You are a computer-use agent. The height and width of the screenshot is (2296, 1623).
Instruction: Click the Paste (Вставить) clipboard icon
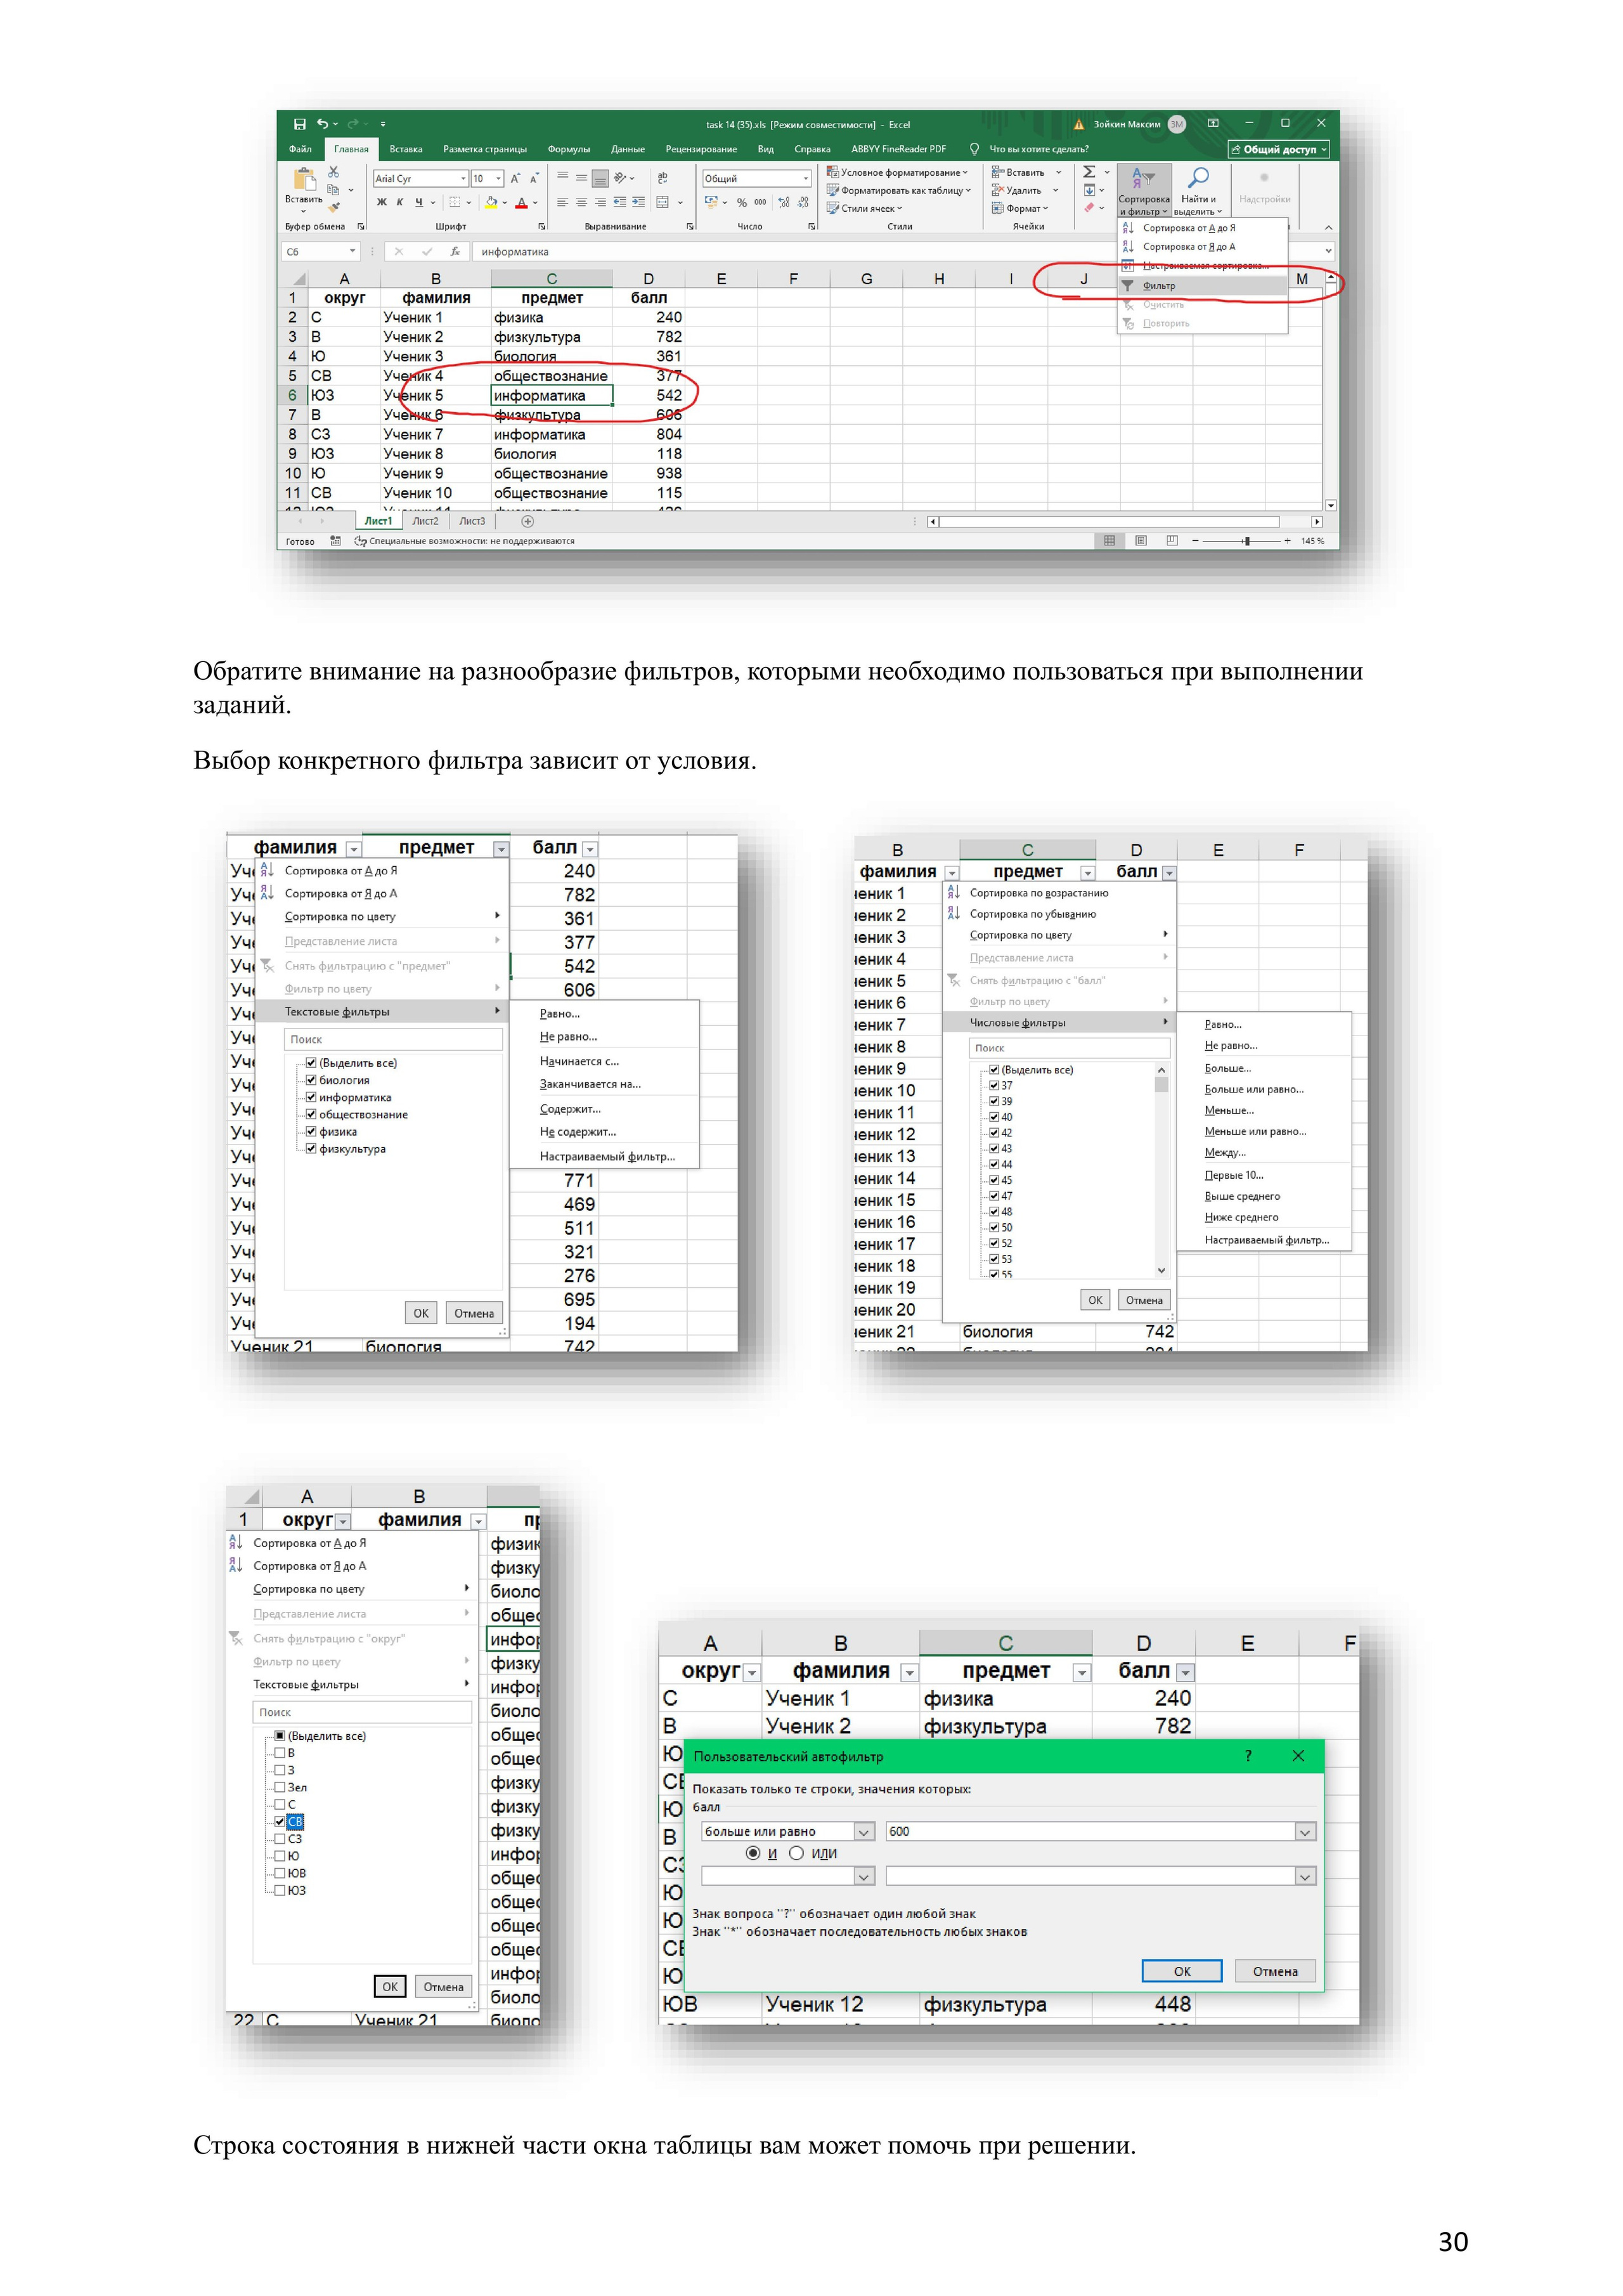coord(304,180)
